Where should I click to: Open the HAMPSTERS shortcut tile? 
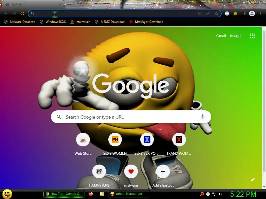pyautogui.click(x=99, y=176)
